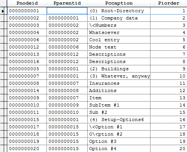Click the Whatsoever caption cell
187x152 pixels.
(x=119, y=32)
